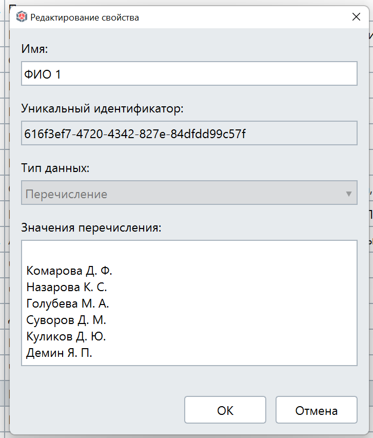Select the Куликов Д. Ю. entry
The width and height of the screenshot is (373, 438).
pos(66,336)
